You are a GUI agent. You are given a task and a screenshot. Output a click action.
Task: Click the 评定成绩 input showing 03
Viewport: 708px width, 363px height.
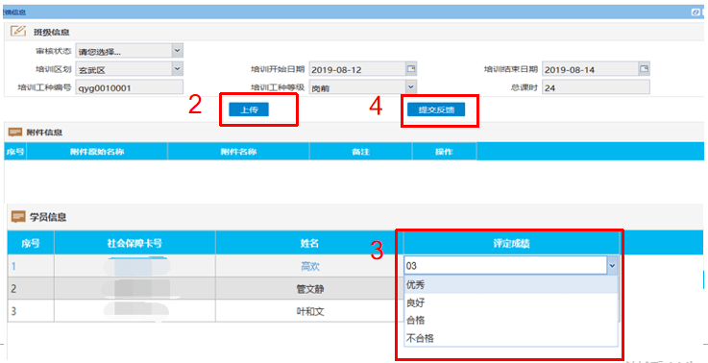[505, 266]
